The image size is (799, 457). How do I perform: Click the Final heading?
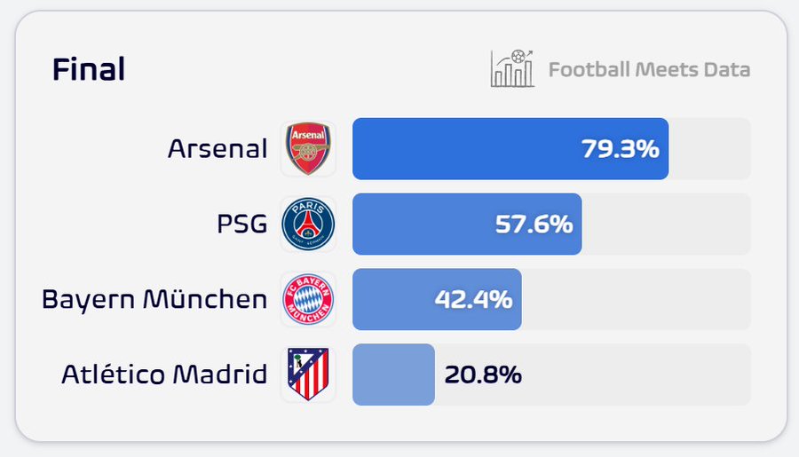coord(88,69)
